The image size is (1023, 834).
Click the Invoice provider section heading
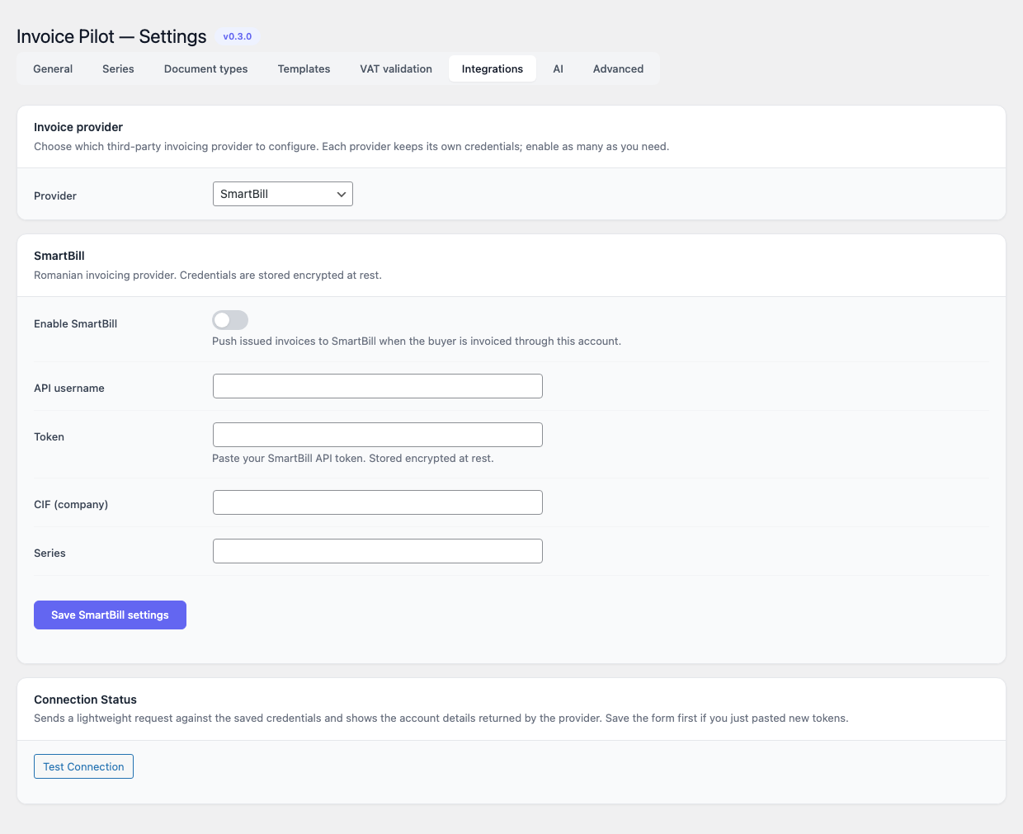coord(78,127)
